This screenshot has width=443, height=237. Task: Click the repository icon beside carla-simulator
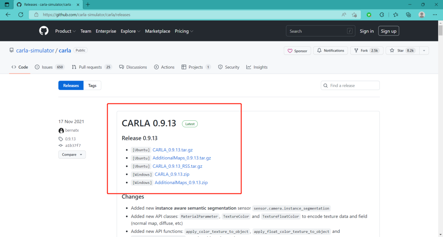click(x=11, y=50)
